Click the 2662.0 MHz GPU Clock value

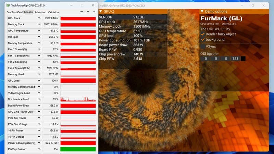coord(51,18)
